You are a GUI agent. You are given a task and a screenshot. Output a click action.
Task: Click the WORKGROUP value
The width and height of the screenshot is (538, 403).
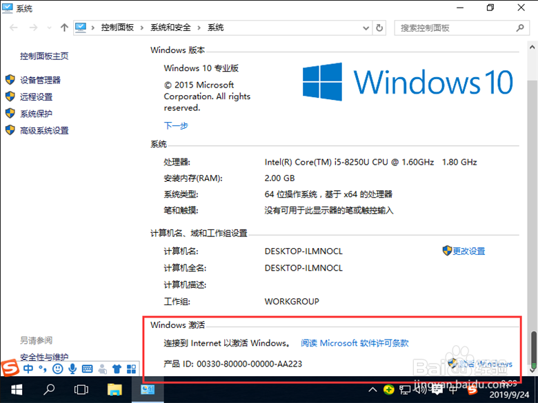[x=292, y=302]
